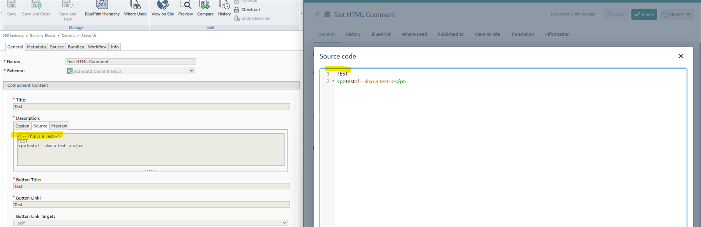
Task: Switch Description editor to Design tab
Action: pos(22,126)
